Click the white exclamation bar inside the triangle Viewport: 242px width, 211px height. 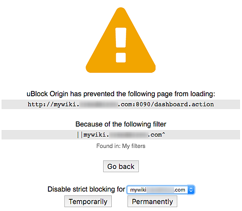[x=121, y=38]
